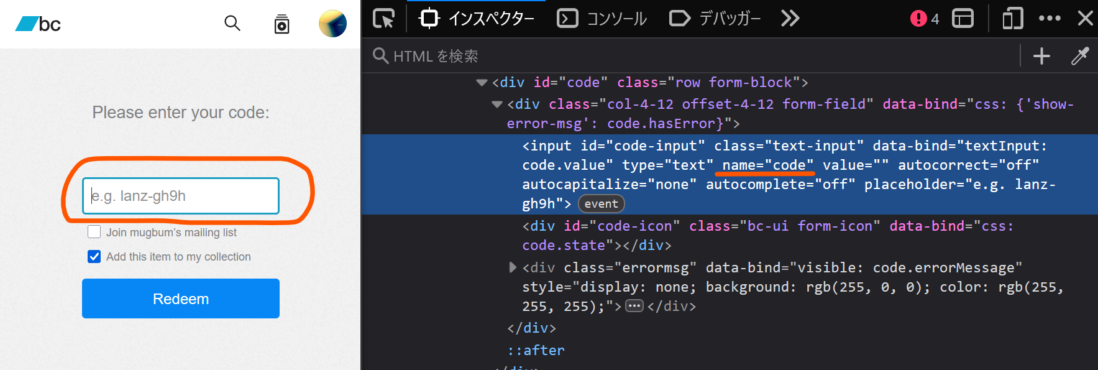
Task: Toggle responsive design mode icon
Action: click(1012, 19)
